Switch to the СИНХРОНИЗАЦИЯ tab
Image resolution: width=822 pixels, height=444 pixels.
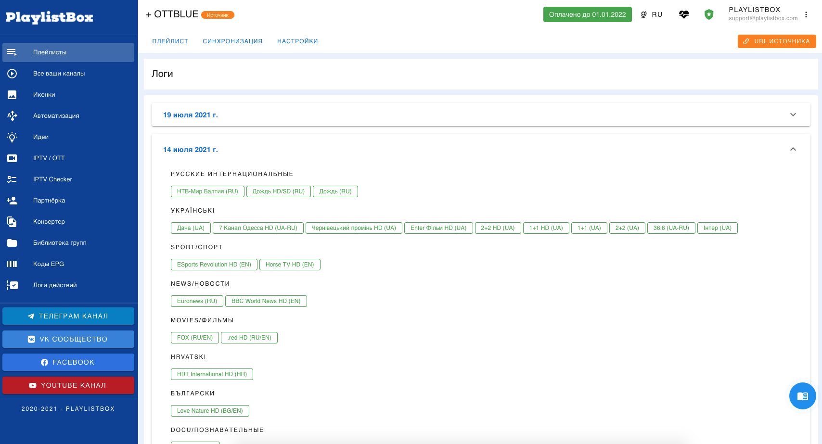(233, 41)
